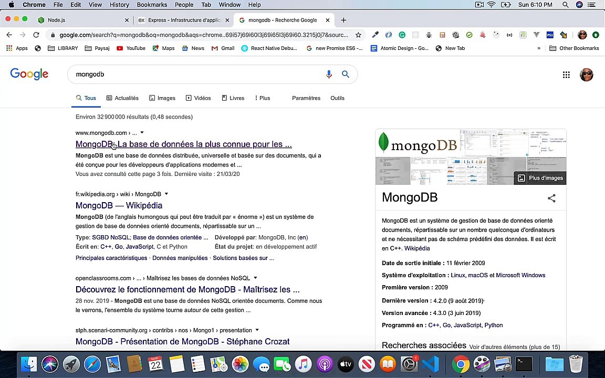Open Découvrez le fonctionnement de MongoDB result
Screen dimensions: 605x378
(x=187, y=290)
